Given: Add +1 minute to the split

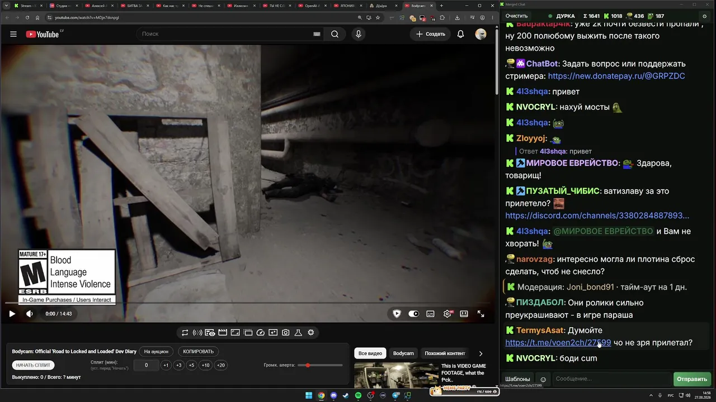Looking at the screenshot, I should tap(166, 365).
